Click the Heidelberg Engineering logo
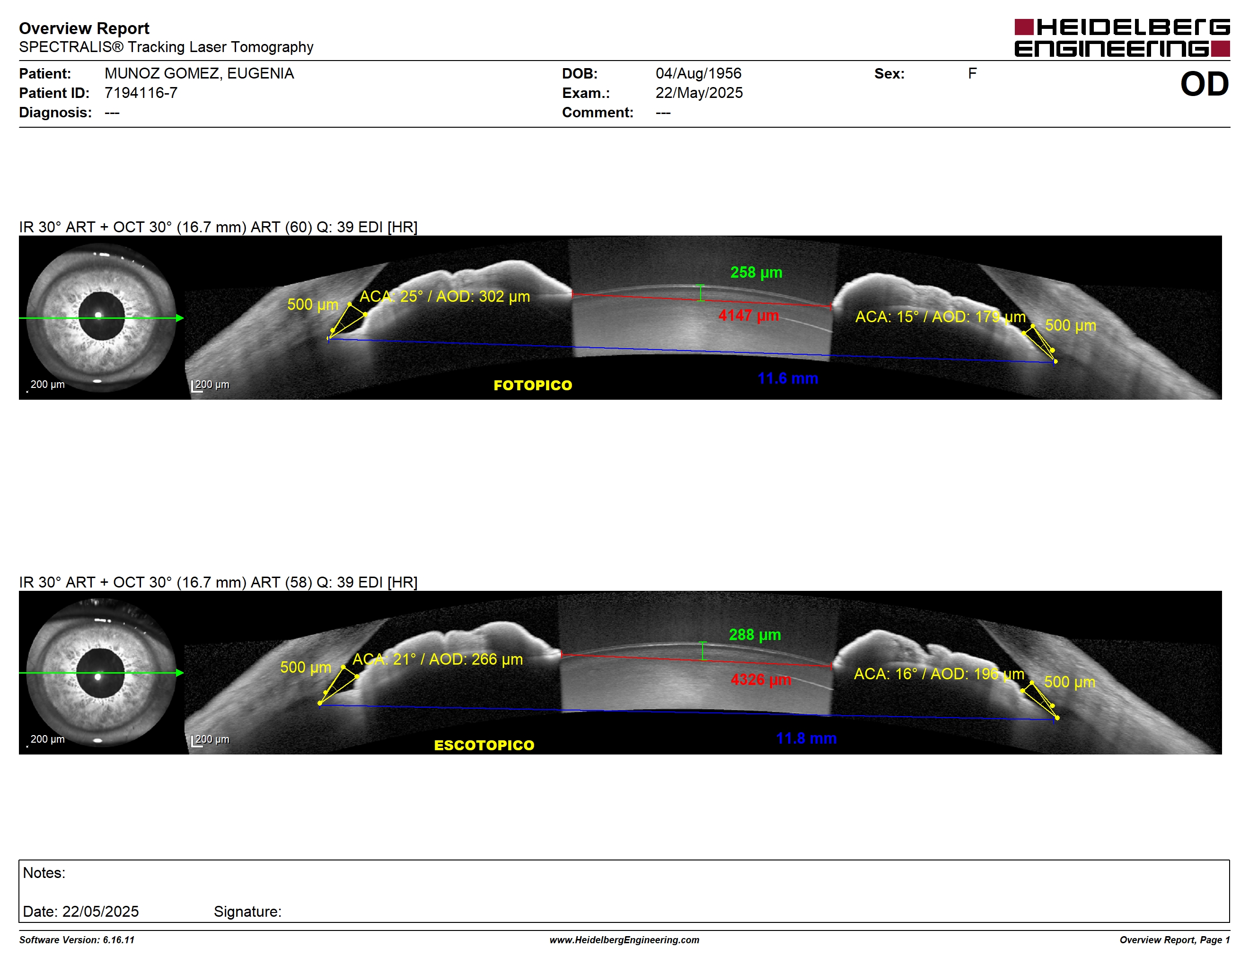Screen dimensions: 1249x965 [1121, 38]
